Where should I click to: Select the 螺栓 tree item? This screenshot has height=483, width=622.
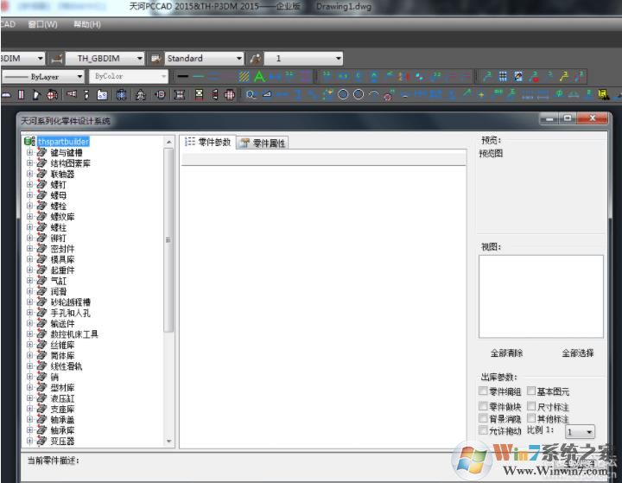(x=59, y=206)
